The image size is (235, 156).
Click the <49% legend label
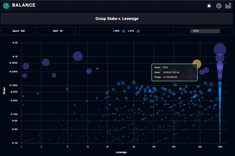(116, 31)
